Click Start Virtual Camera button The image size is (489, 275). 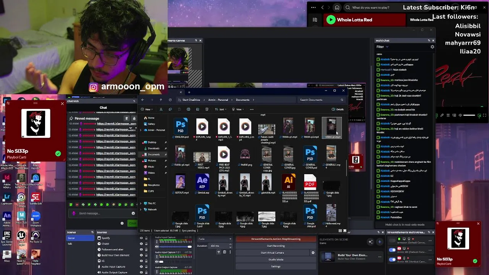[x=272, y=252]
